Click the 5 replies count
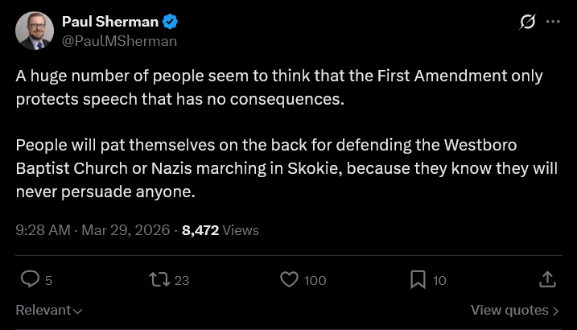Viewport: 577px width, 330px height. pyautogui.click(x=48, y=280)
